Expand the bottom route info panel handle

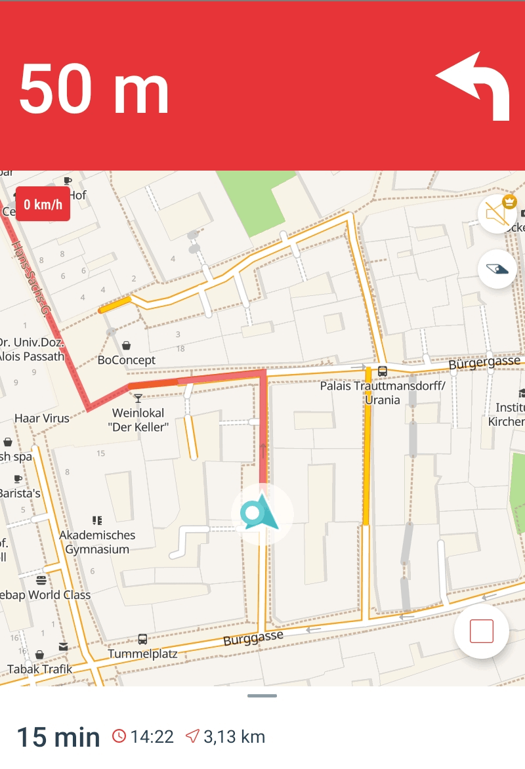[x=262, y=696]
